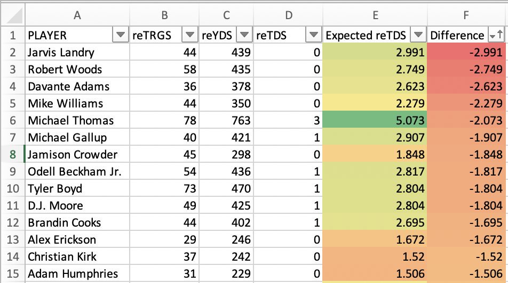Open the reTRGS filter dropdown
The height and width of the screenshot is (283, 508).
[x=189, y=36]
